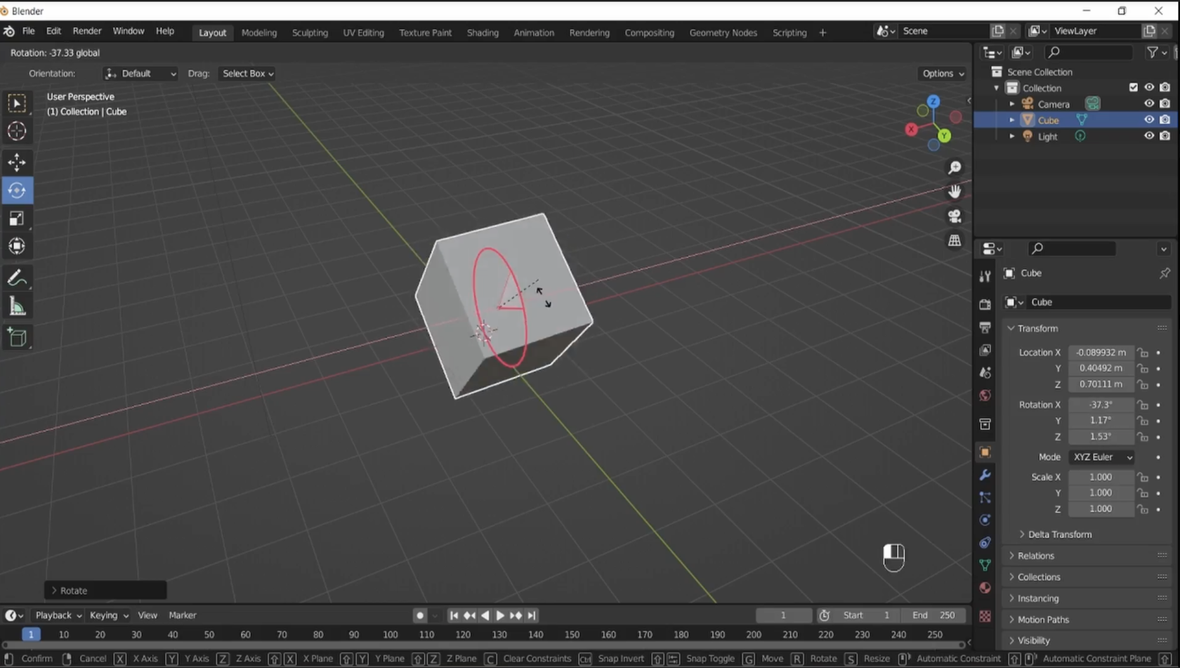The width and height of the screenshot is (1180, 668).
Task: Play the animation forward
Action: point(500,615)
